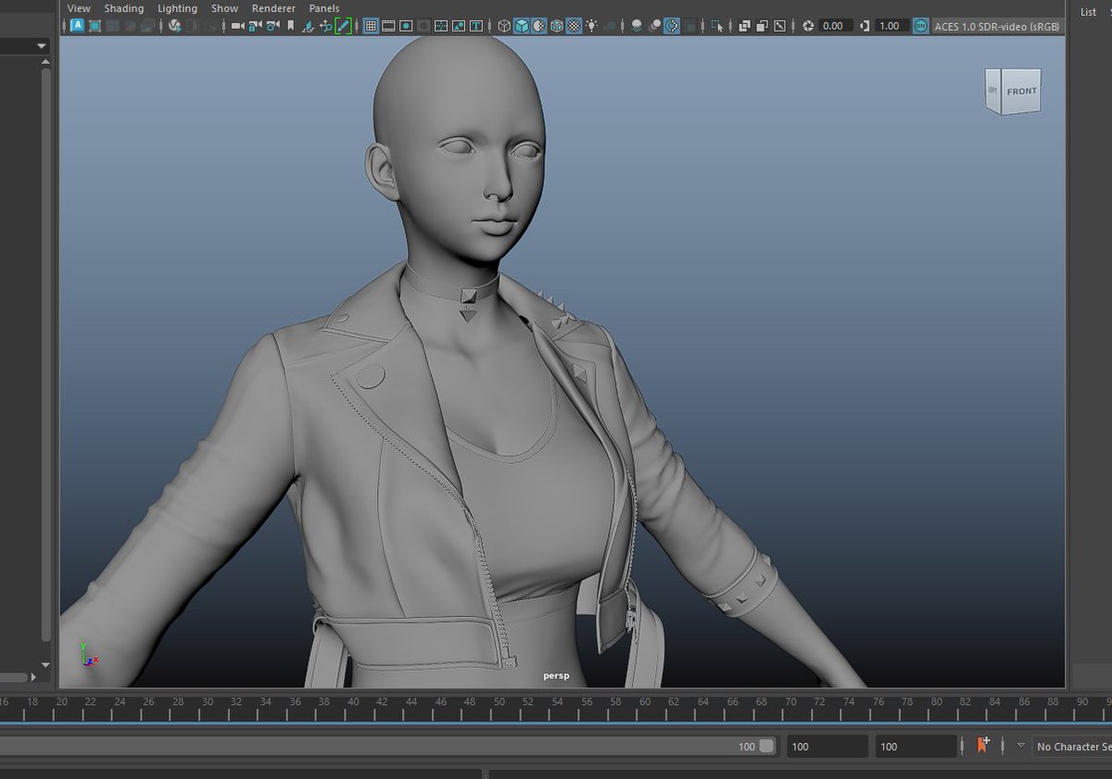Click the camera bookmark icon
The height and width of the screenshot is (779, 1112).
[x=290, y=26]
